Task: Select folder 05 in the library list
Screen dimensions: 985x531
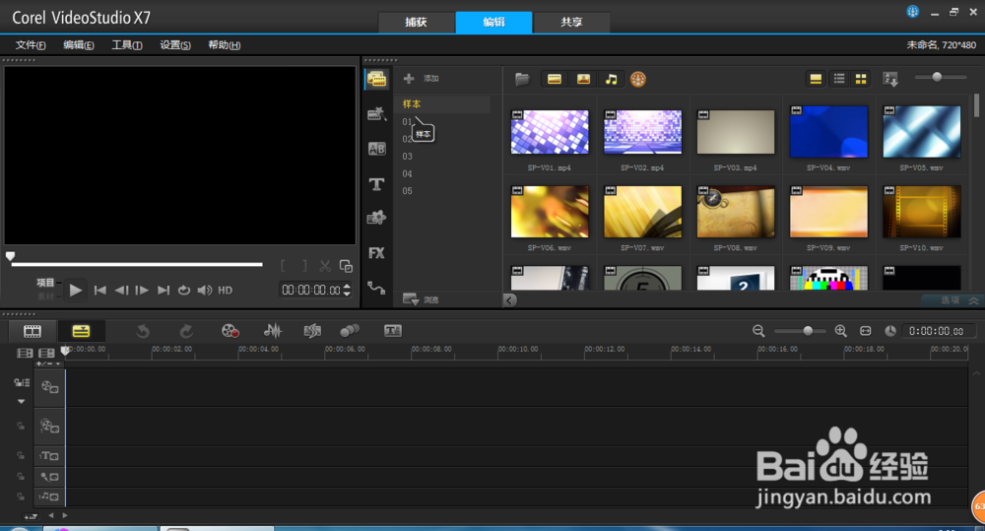Action: click(407, 191)
